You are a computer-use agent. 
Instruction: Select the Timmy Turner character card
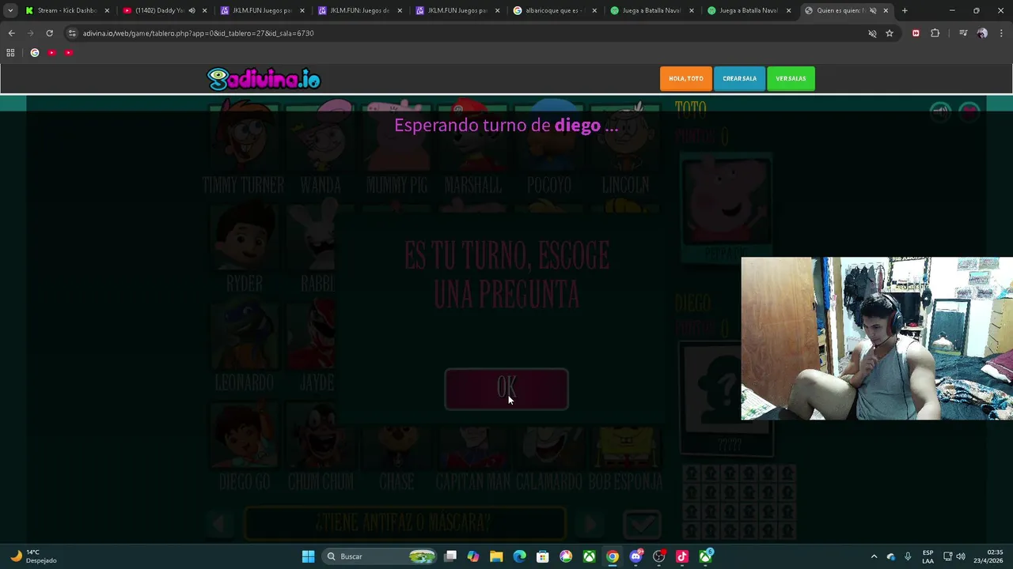(x=244, y=149)
